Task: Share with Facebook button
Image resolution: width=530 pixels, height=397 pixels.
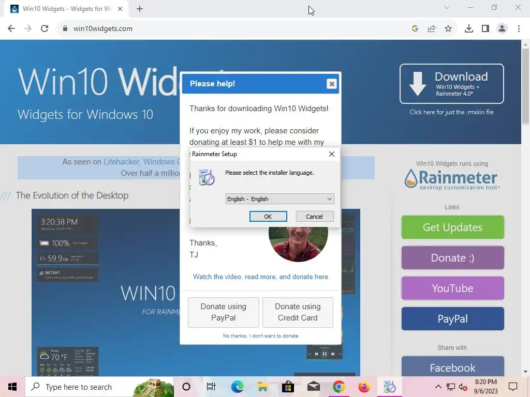Action: tap(452, 367)
